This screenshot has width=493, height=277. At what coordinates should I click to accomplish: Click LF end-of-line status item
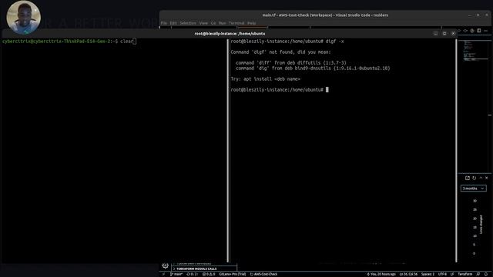tap(452, 274)
